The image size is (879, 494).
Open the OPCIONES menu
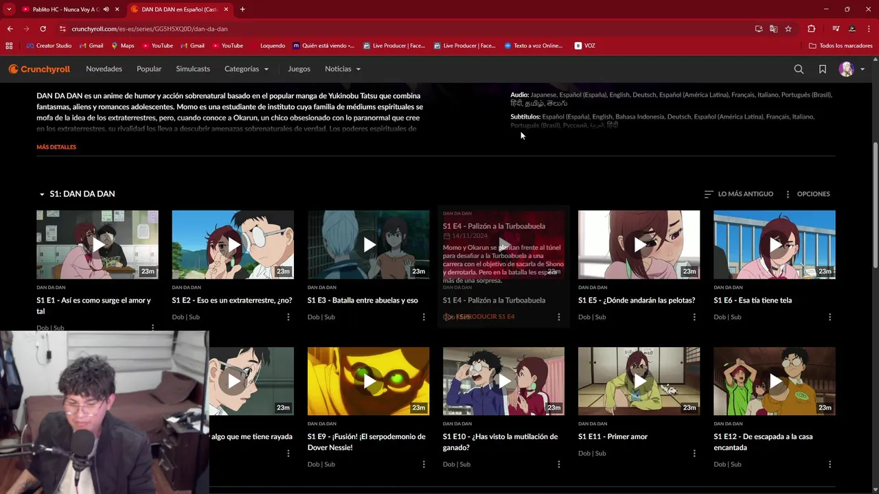click(808, 194)
